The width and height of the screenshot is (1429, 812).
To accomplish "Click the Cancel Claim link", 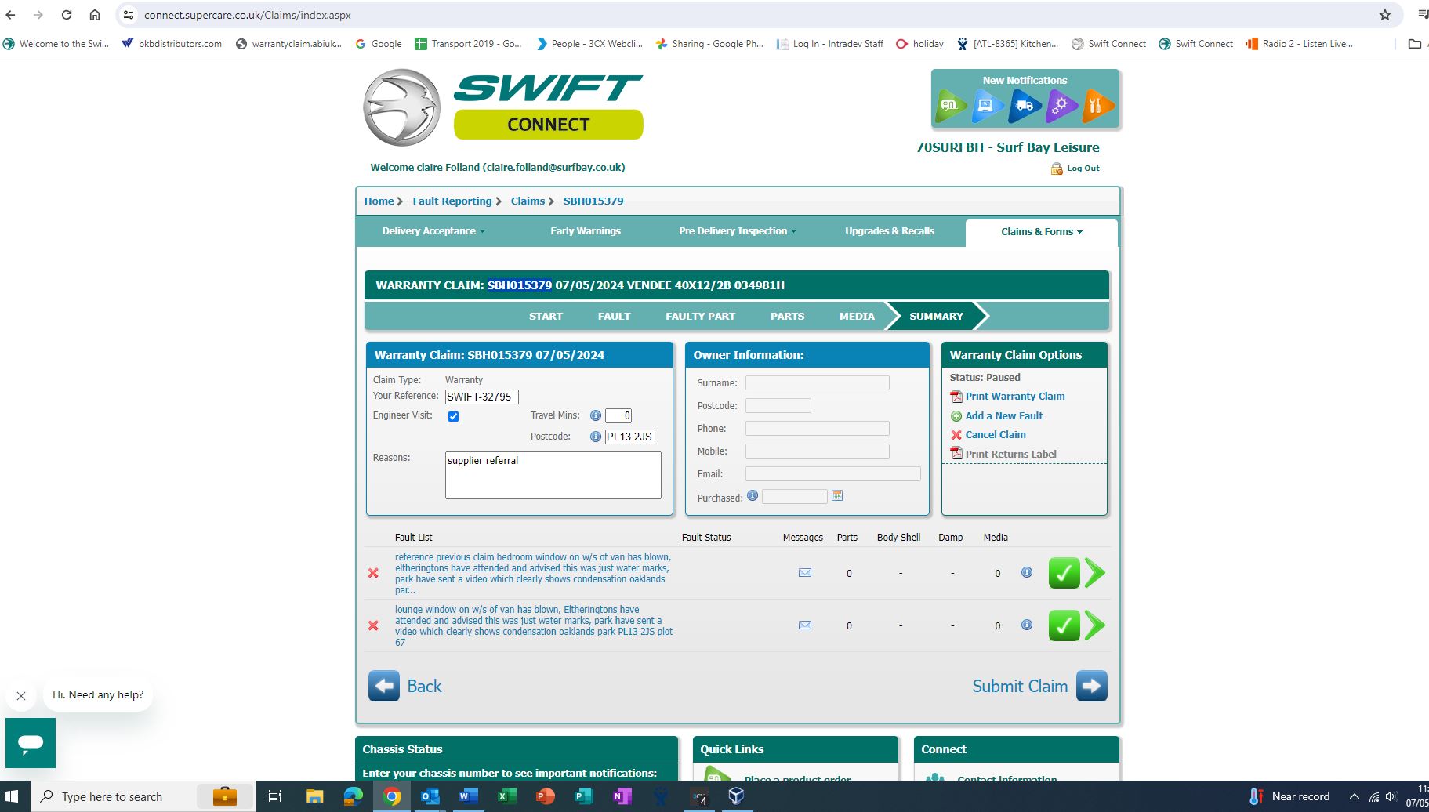I will point(995,435).
